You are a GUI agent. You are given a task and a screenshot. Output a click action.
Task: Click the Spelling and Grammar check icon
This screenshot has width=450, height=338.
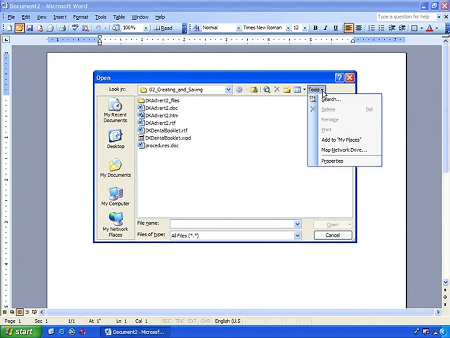point(75,28)
